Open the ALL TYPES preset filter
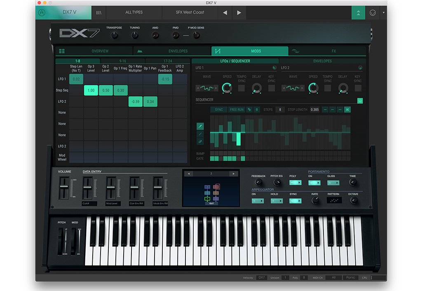Image resolution: width=422 pixels, height=291 pixels. pyautogui.click(x=134, y=12)
